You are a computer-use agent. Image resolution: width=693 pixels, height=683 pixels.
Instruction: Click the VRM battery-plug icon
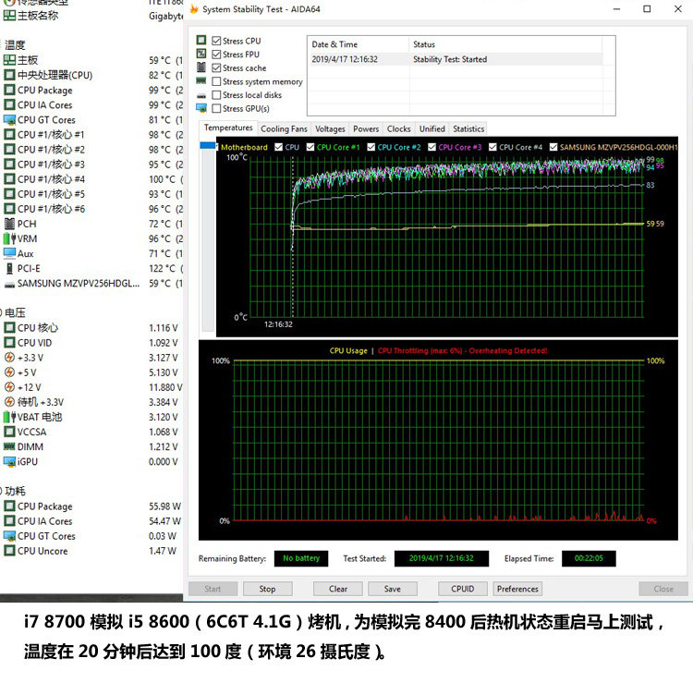9,238
